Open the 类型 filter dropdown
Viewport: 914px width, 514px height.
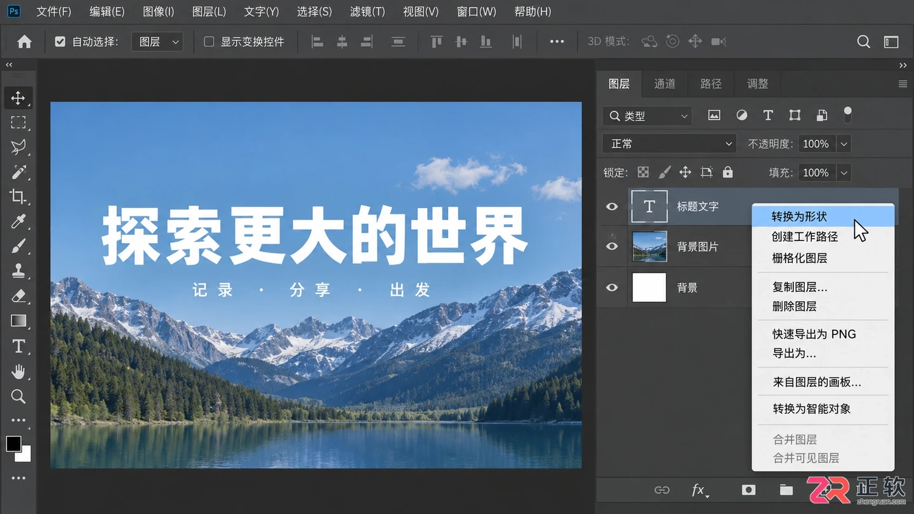click(x=646, y=115)
